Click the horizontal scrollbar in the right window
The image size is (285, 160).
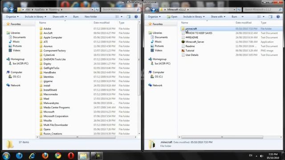[x=222, y=137]
